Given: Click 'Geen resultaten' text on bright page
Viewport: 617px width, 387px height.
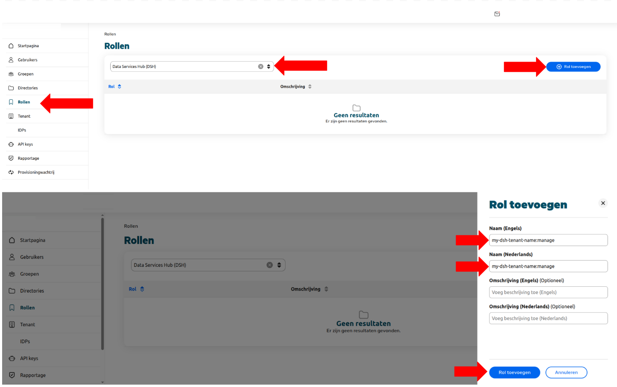Looking at the screenshot, I should click(356, 115).
